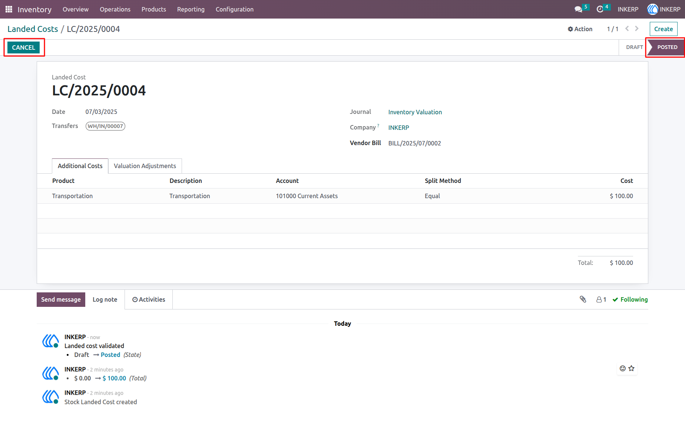Open the WH/IN/00007 transfer tag
Image resolution: width=685 pixels, height=433 pixels.
pyautogui.click(x=105, y=126)
